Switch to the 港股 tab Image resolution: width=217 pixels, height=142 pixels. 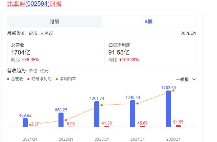click(54, 22)
